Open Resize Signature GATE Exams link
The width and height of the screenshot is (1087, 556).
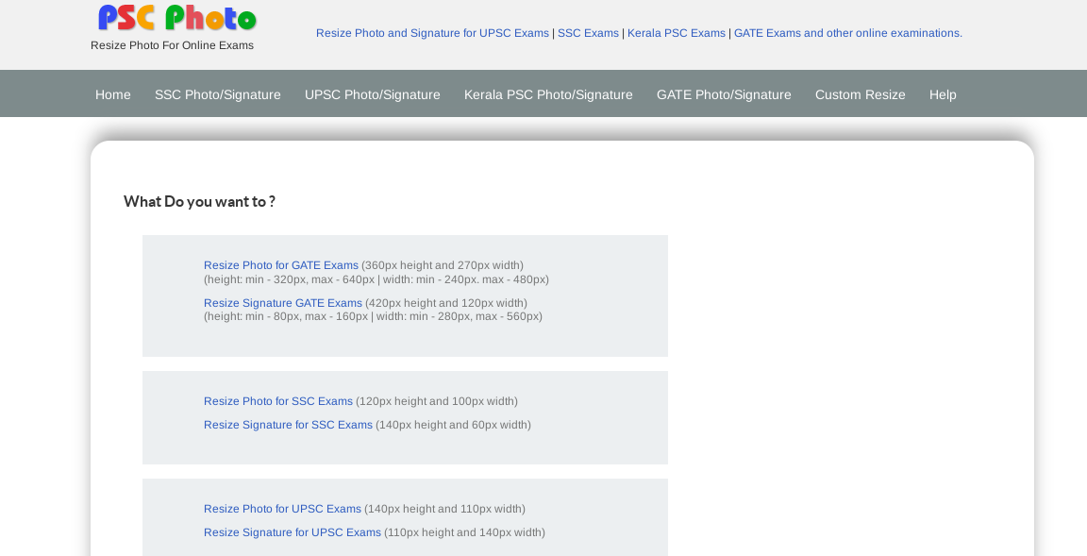pyautogui.click(x=283, y=303)
